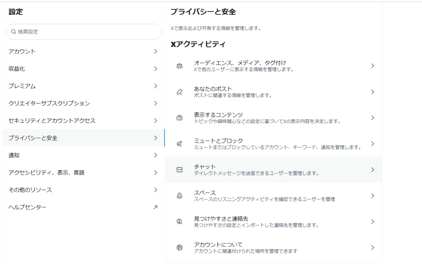Click the 見つけやすさと連絡先 search-person icon
The width and height of the screenshot is (422, 264).
coord(179,222)
